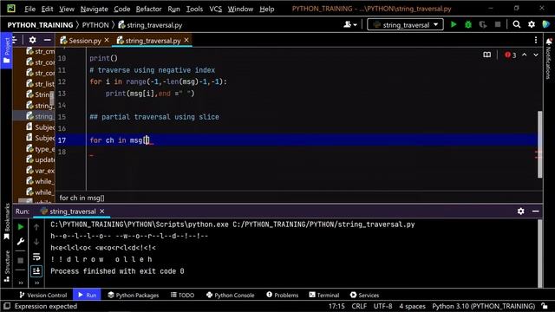Open IDE settings gear in top toolbar
The height and width of the screenshot is (312, 555).
pyautogui.click(x=532, y=24)
